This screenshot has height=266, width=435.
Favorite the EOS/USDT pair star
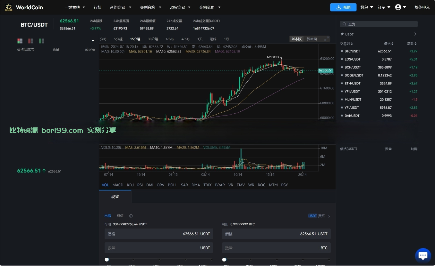pos(342,59)
